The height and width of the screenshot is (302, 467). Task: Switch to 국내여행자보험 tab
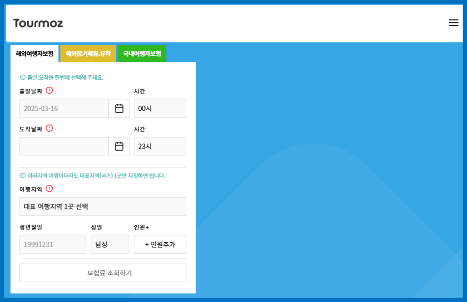point(142,54)
